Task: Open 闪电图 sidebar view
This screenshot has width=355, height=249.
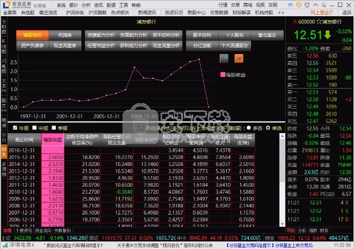Action: point(4,66)
